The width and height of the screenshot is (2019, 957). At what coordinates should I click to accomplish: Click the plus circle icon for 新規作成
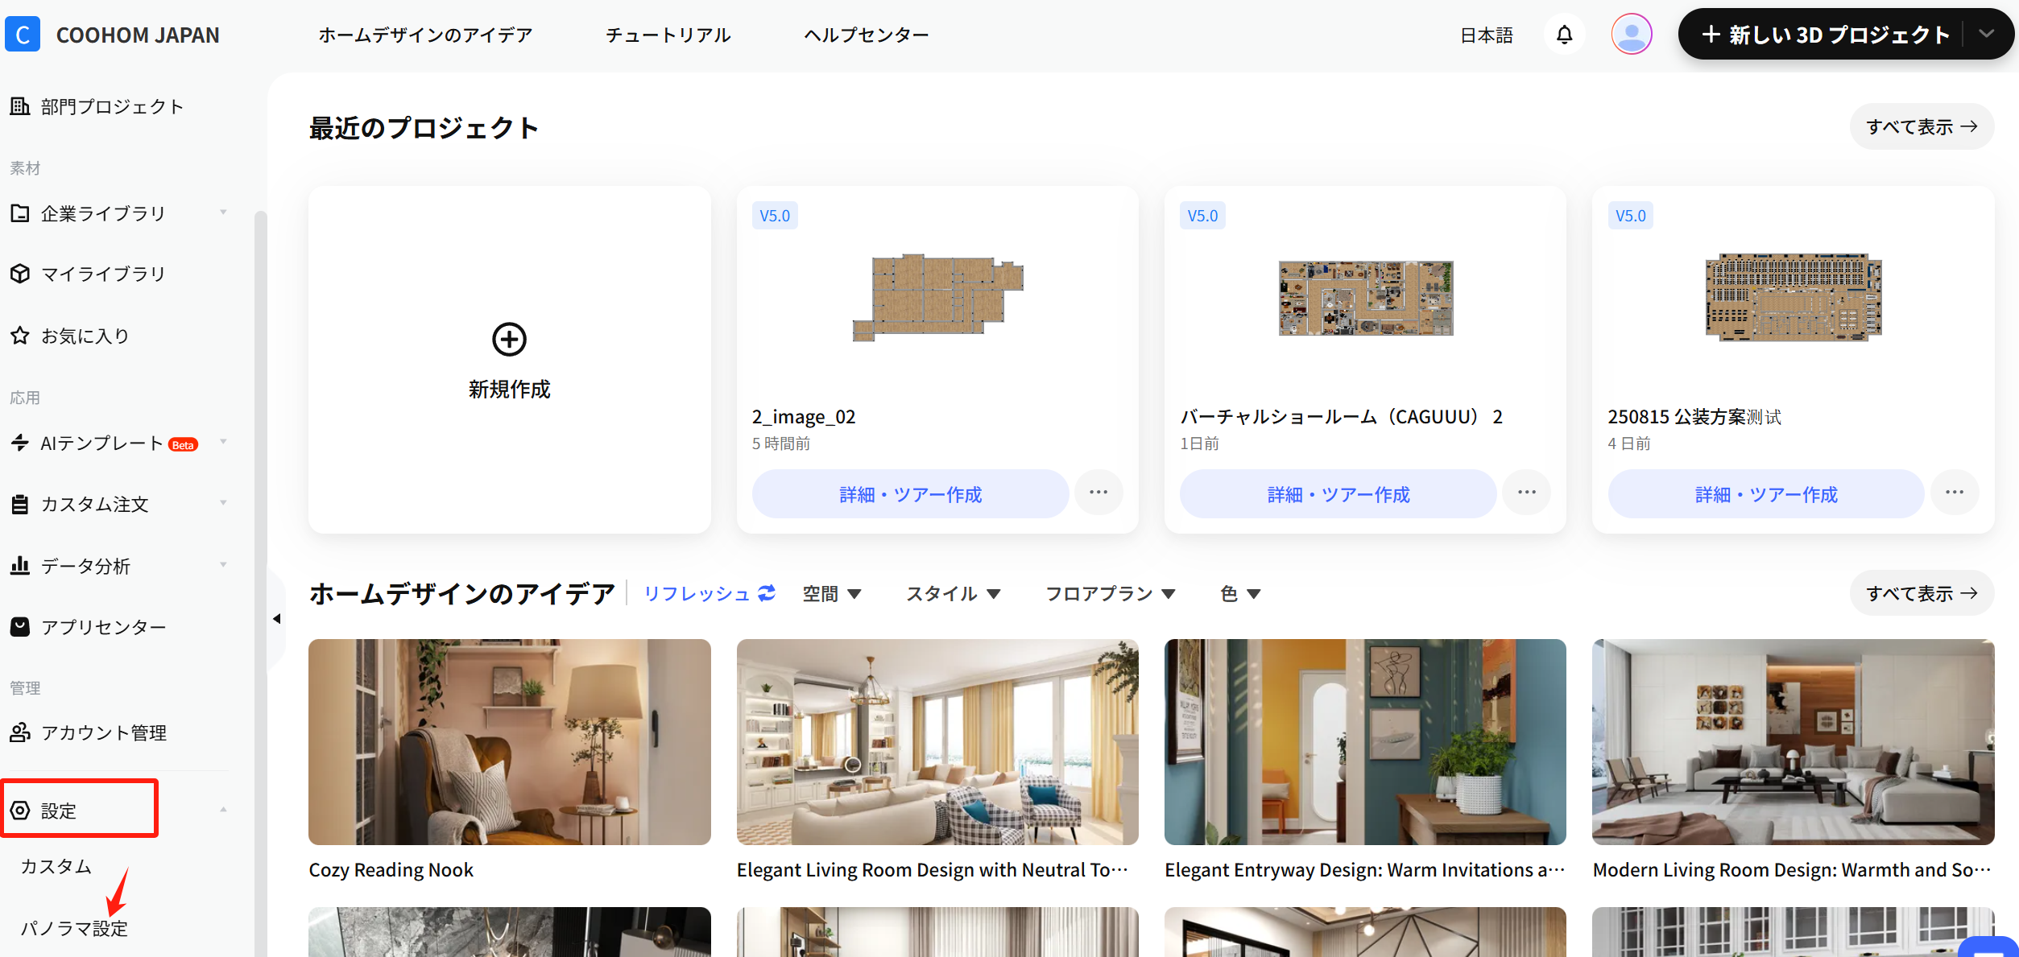(509, 339)
